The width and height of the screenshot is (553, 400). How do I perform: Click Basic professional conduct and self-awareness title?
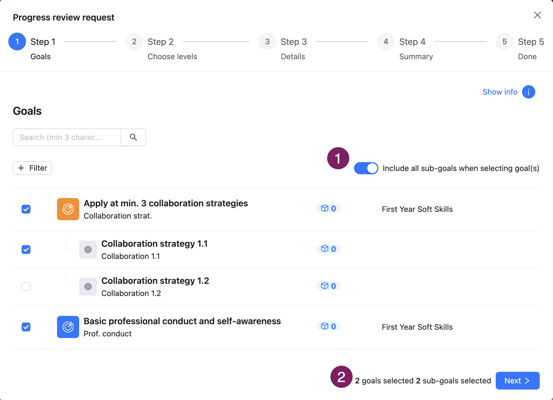(x=182, y=321)
